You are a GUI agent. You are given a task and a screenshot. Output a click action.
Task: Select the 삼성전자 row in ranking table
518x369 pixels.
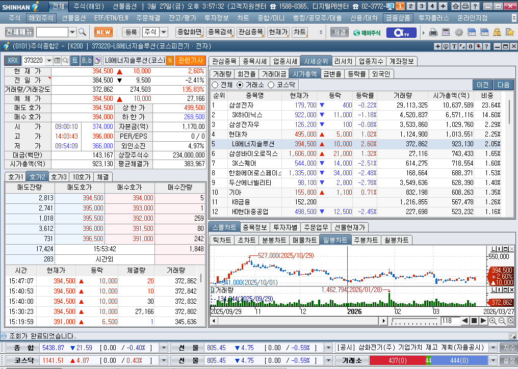pos(355,105)
